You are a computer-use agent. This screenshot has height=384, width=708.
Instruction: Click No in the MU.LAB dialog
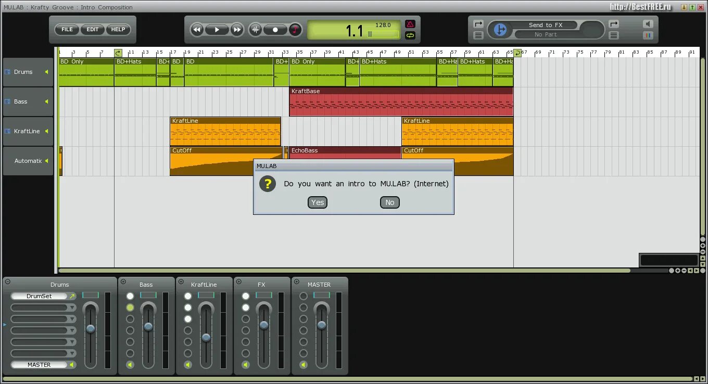(390, 202)
